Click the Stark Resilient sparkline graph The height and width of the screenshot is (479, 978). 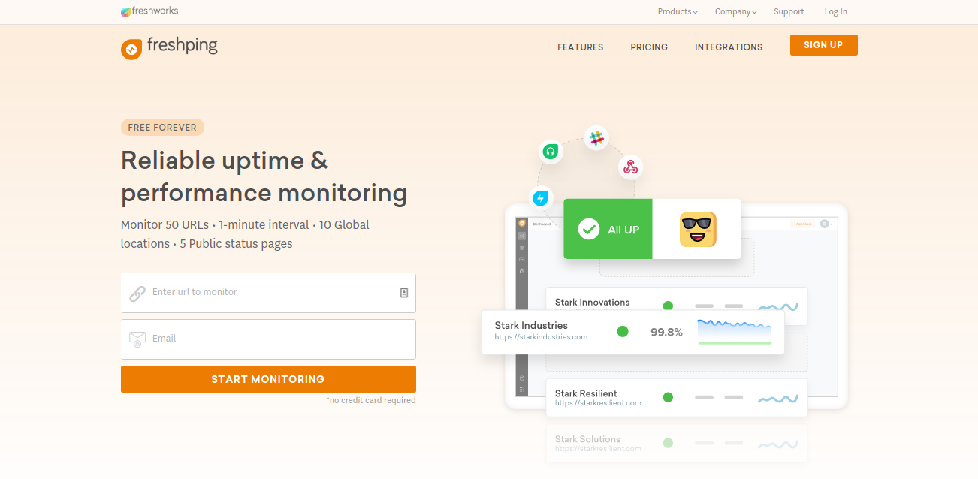(x=778, y=399)
